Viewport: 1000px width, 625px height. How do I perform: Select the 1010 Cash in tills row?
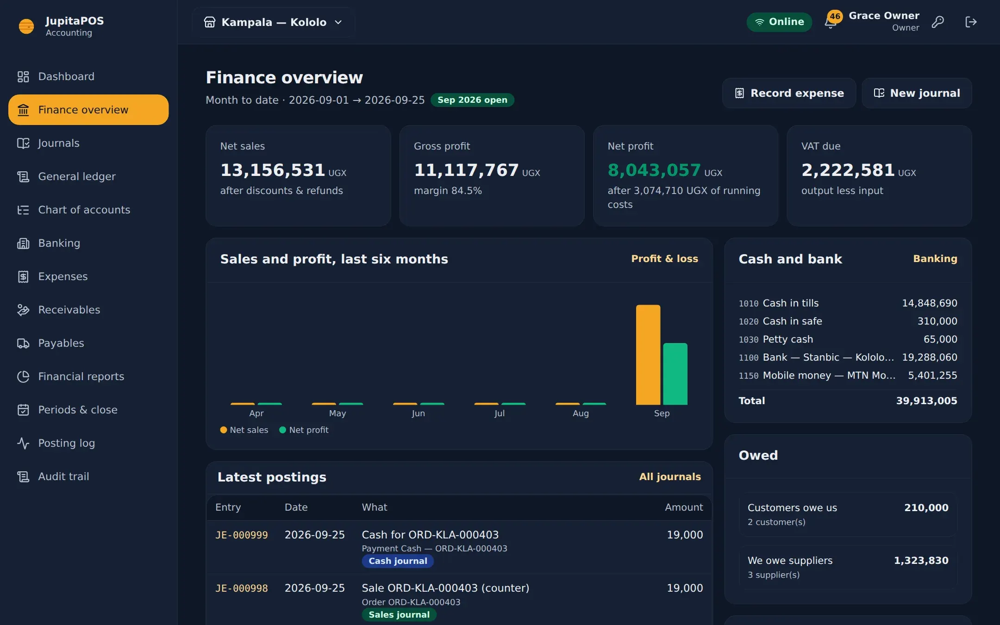pos(848,303)
